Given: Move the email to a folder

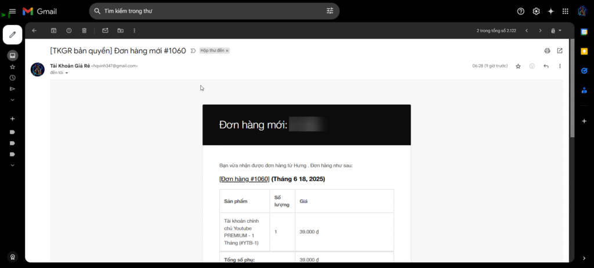Looking at the screenshot, I should click(121, 31).
